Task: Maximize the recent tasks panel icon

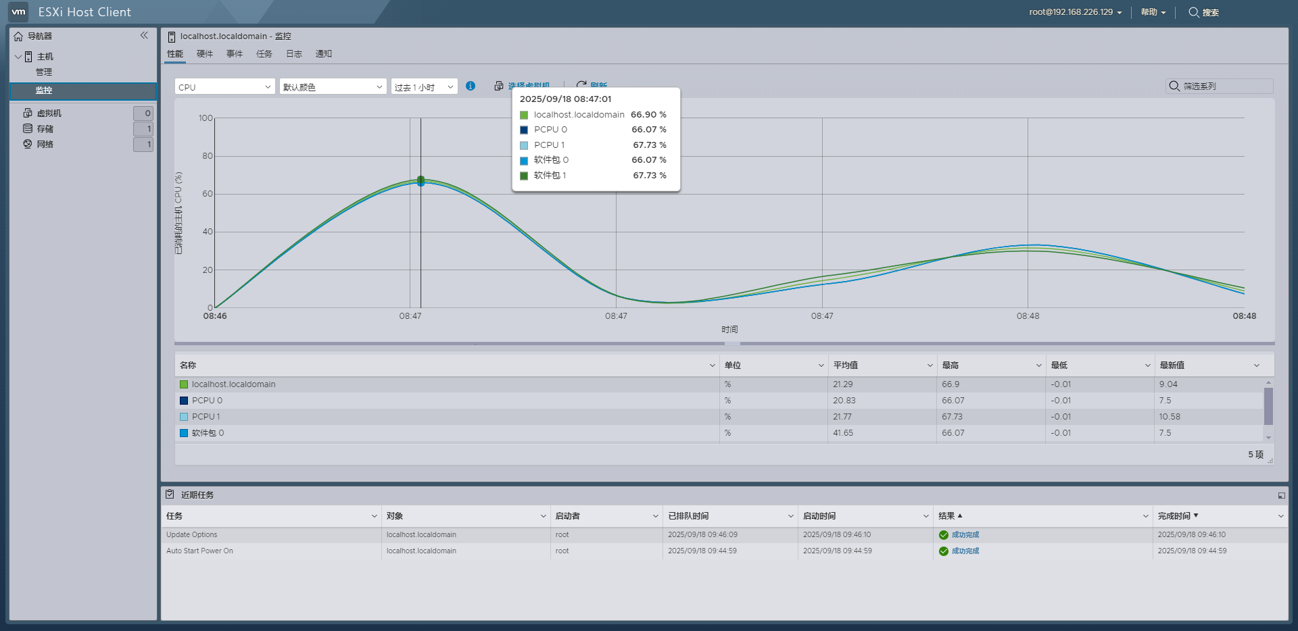Action: [1281, 495]
